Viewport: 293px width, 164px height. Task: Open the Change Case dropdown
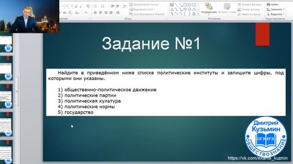(x=77, y=13)
